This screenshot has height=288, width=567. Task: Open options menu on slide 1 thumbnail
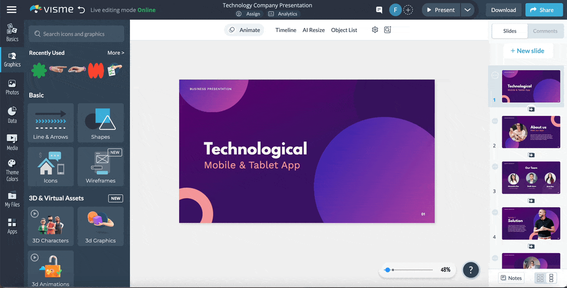click(495, 75)
